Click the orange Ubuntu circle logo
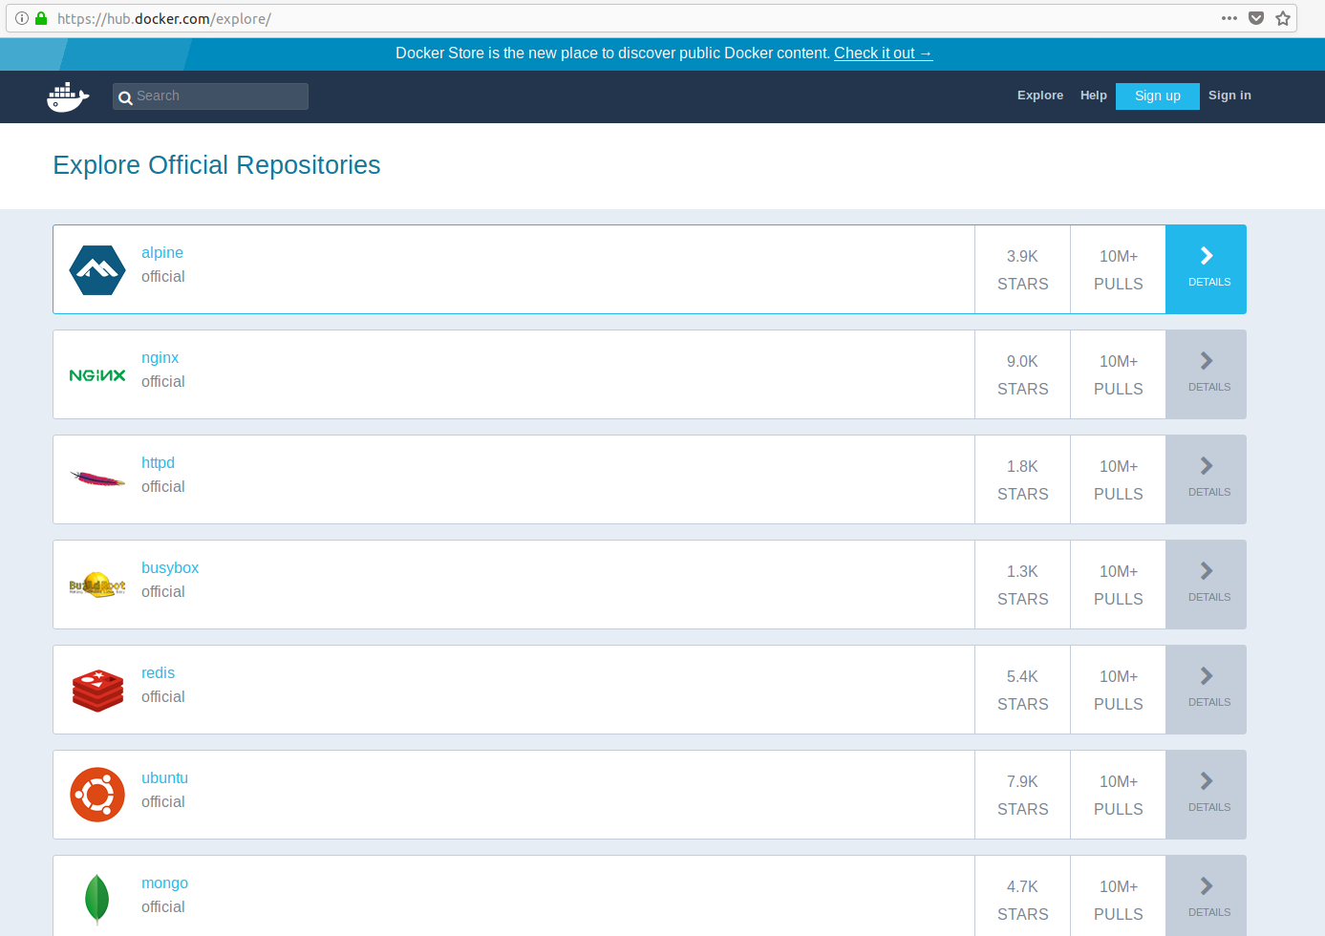 [97, 795]
